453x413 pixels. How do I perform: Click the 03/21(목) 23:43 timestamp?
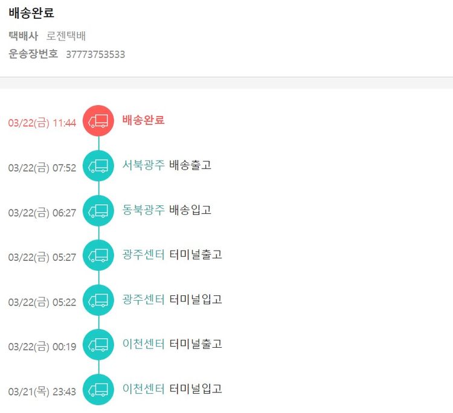42,392
